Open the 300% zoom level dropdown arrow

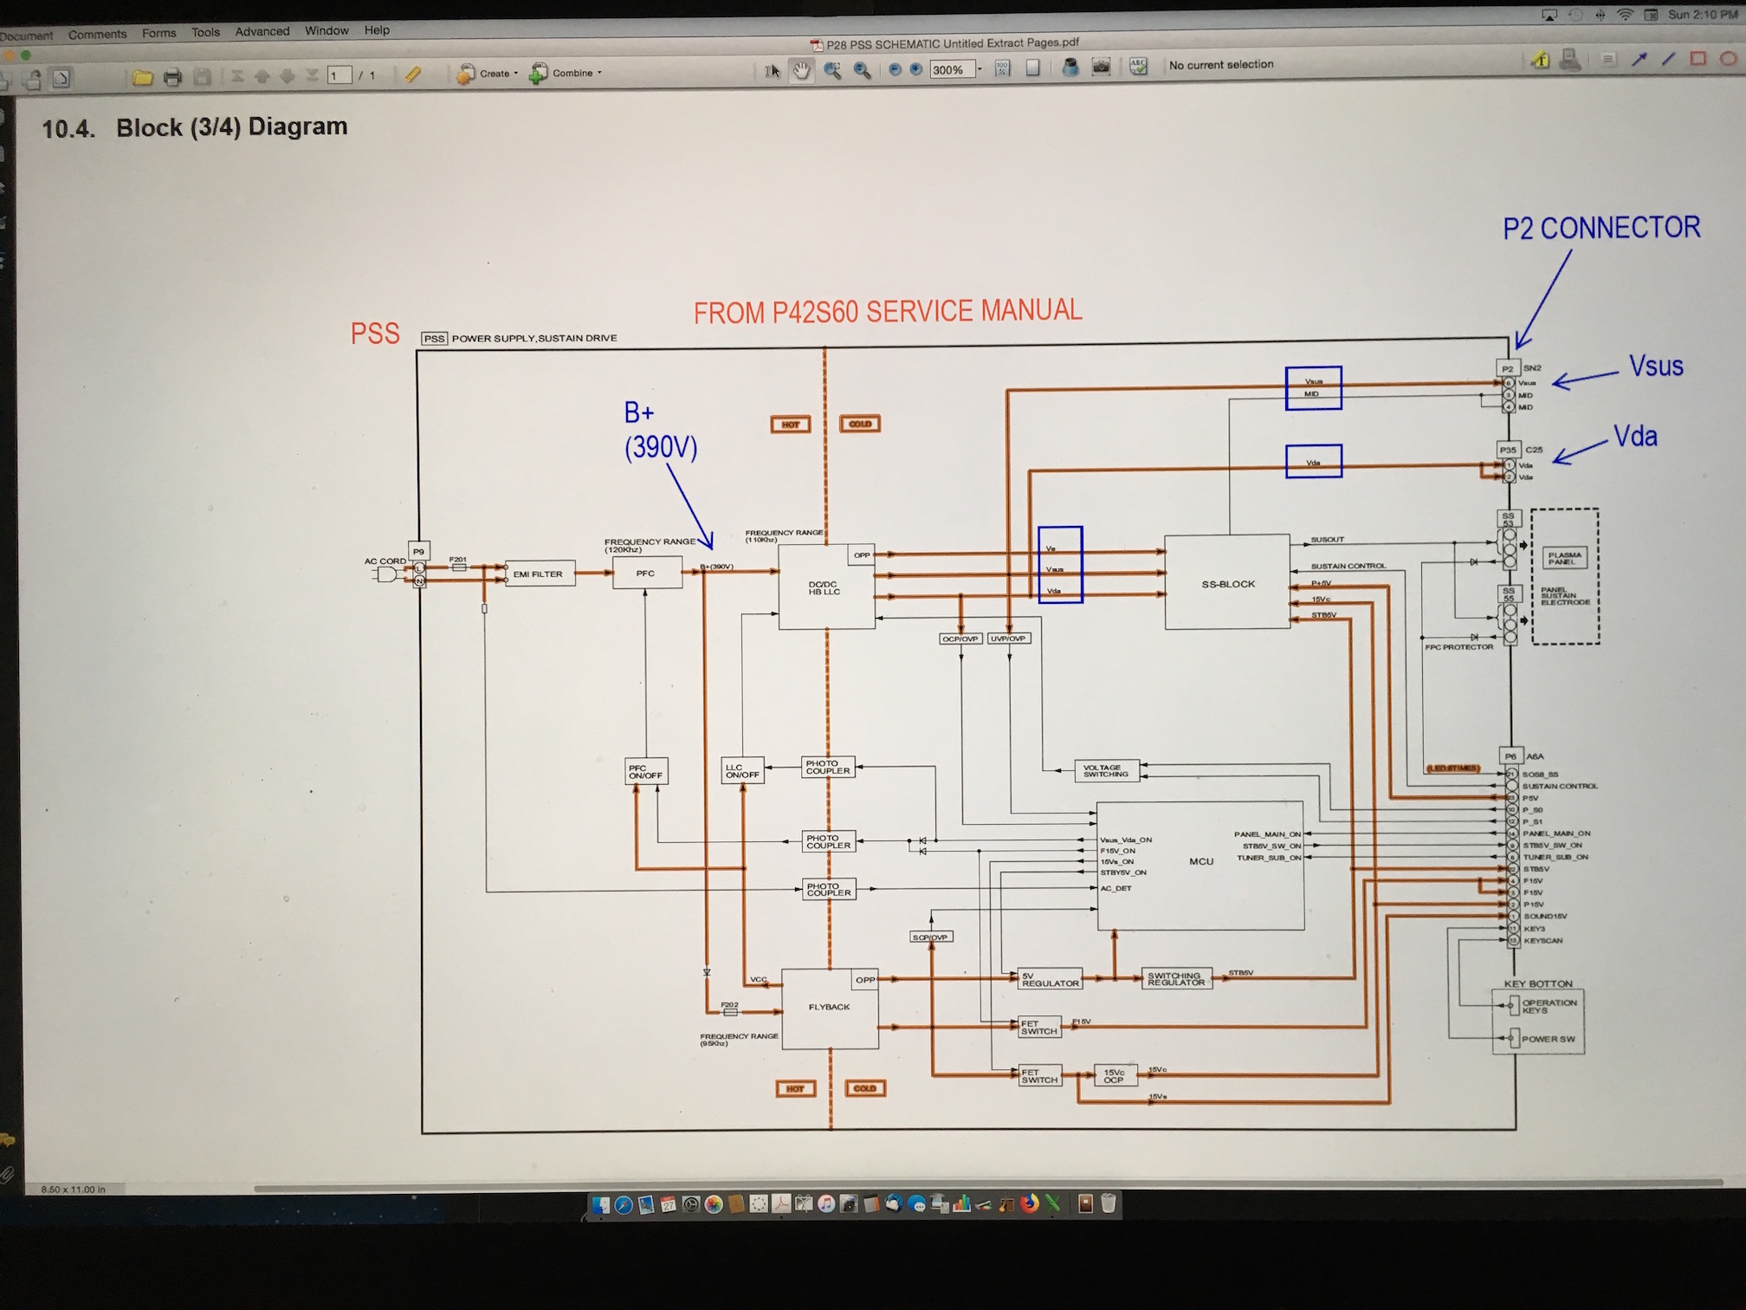coord(980,68)
